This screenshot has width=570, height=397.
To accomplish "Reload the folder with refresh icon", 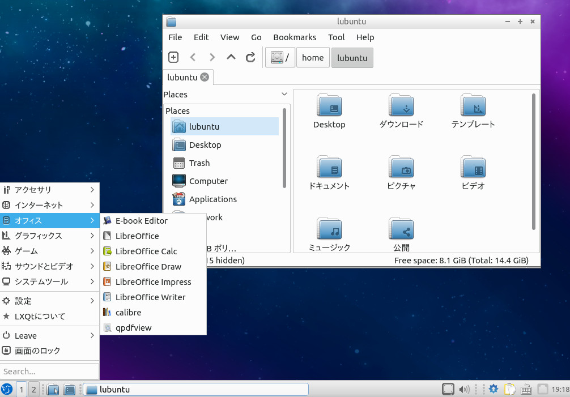I will 250,57.
